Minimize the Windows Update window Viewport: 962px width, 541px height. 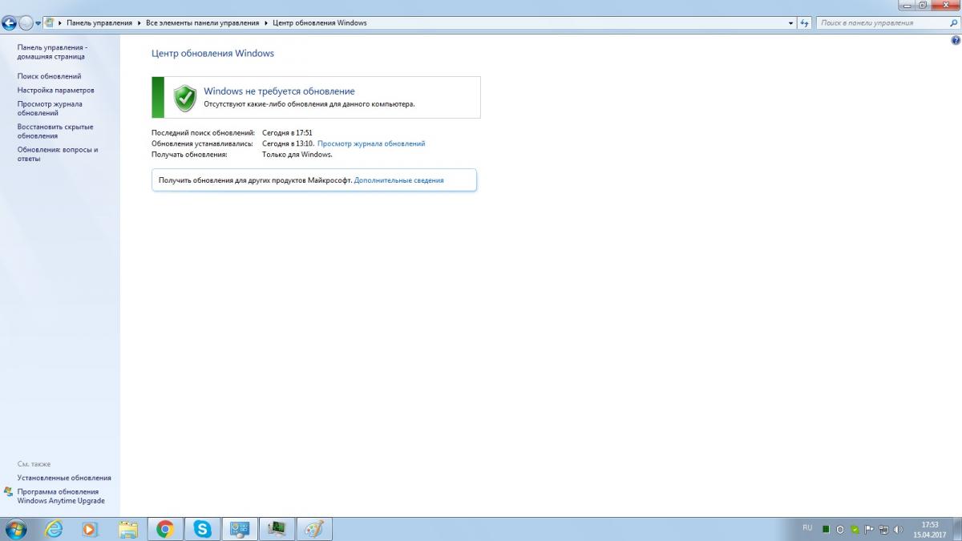pos(907,6)
